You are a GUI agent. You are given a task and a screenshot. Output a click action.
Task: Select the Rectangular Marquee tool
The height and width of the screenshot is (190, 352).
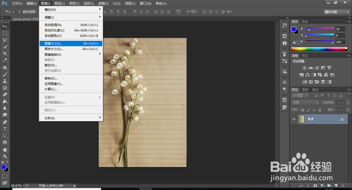(x=5, y=33)
